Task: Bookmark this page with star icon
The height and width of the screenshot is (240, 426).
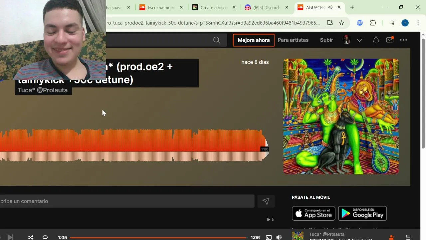Action: [x=341, y=23]
